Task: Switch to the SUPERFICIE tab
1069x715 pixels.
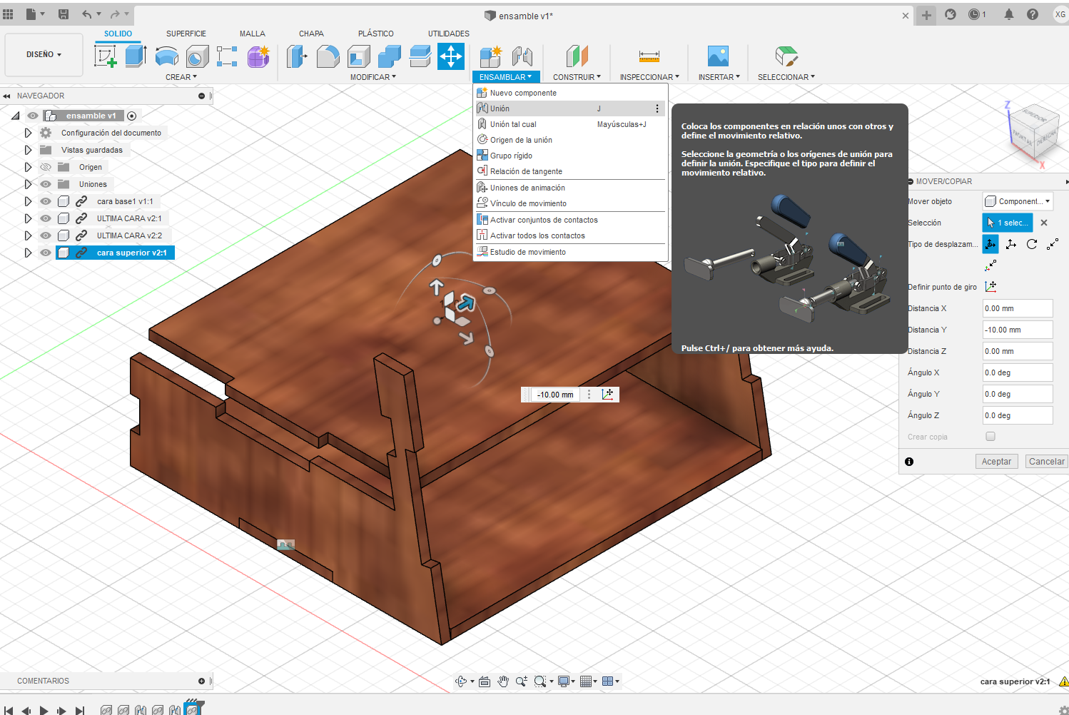Action: tap(186, 34)
